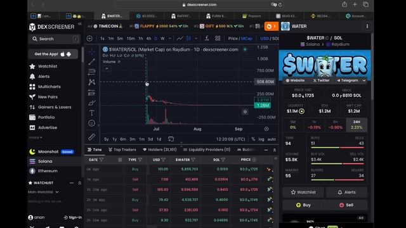Click the green Buy button
This screenshot has height=228, width=406.
coord(303,205)
